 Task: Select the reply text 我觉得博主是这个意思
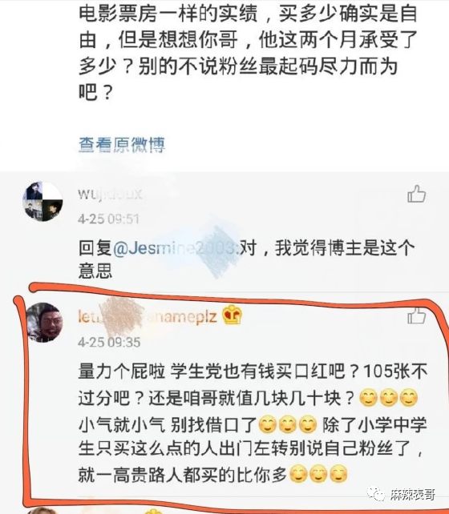coord(247,259)
